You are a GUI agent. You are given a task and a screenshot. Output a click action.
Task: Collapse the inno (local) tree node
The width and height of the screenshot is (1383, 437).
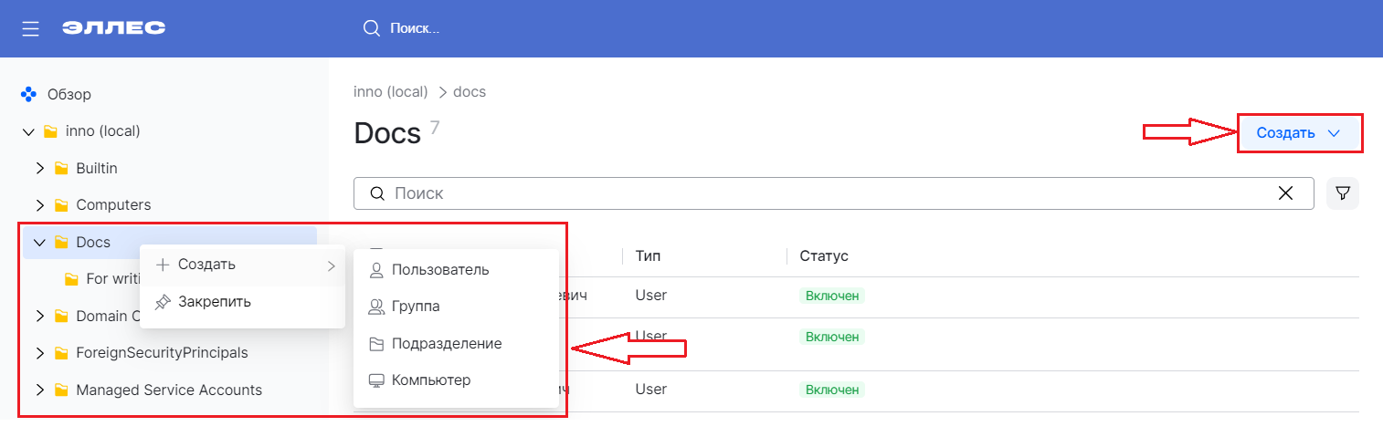28,131
